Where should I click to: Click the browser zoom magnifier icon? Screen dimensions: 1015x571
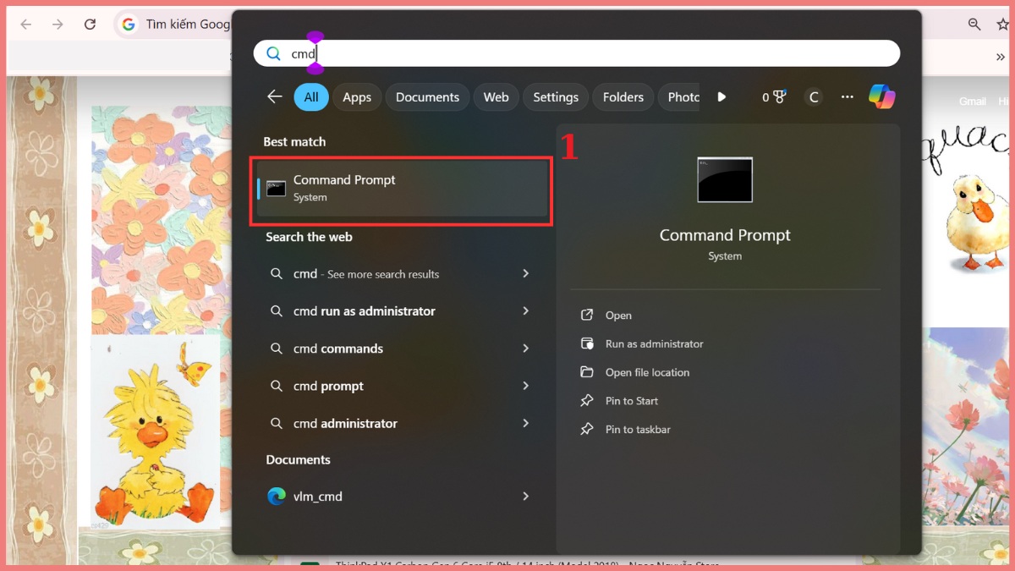pyautogui.click(x=974, y=25)
